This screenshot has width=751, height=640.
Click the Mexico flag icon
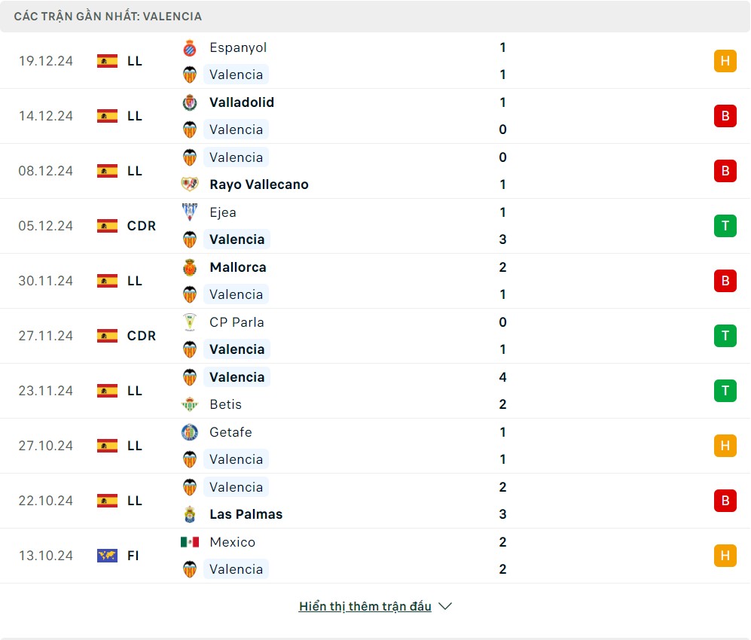190,542
